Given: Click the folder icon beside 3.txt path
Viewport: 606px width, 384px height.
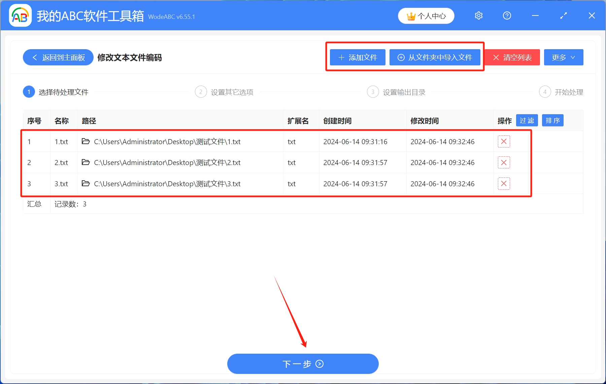Looking at the screenshot, I should tap(86, 184).
